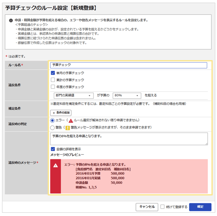Click the を超える text after the dropdown

point(151,95)
